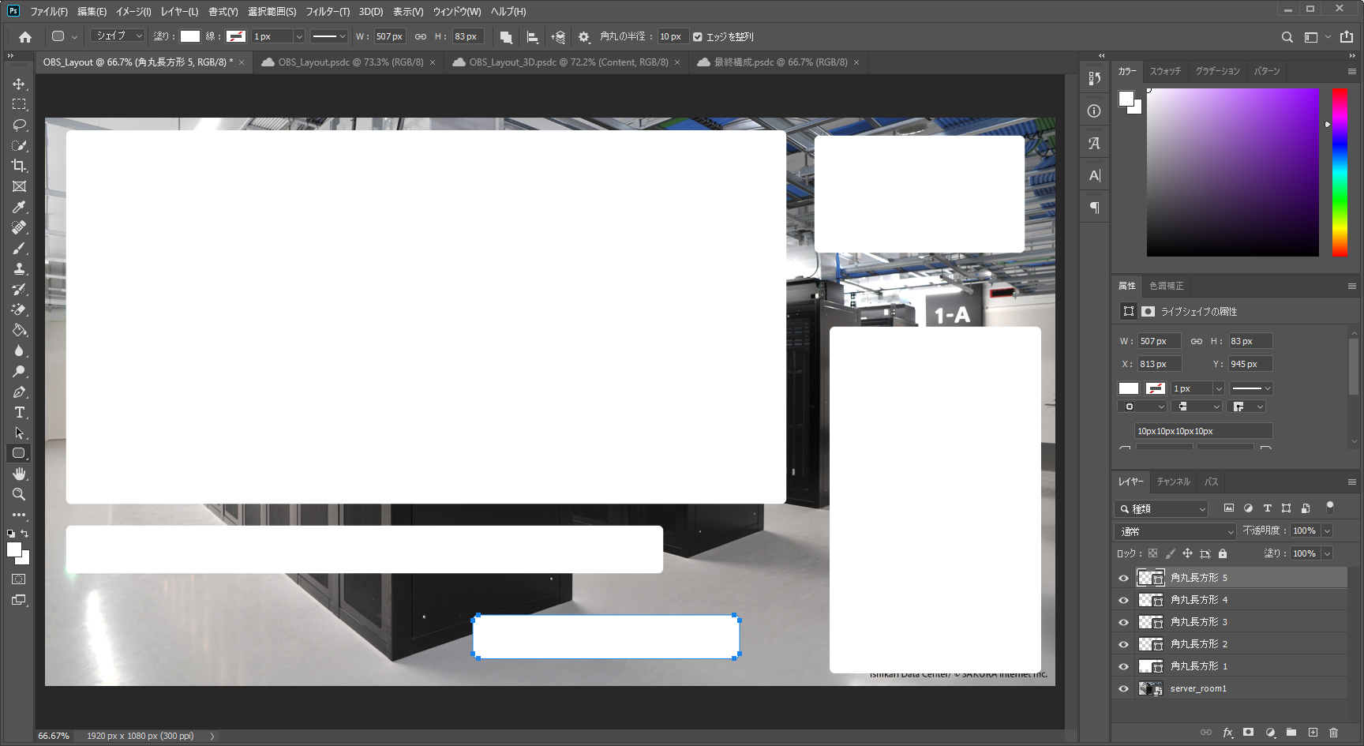This screenshot has height=746, width=1364.
Task: Click the Y position field in properties
Action: 1250,364
